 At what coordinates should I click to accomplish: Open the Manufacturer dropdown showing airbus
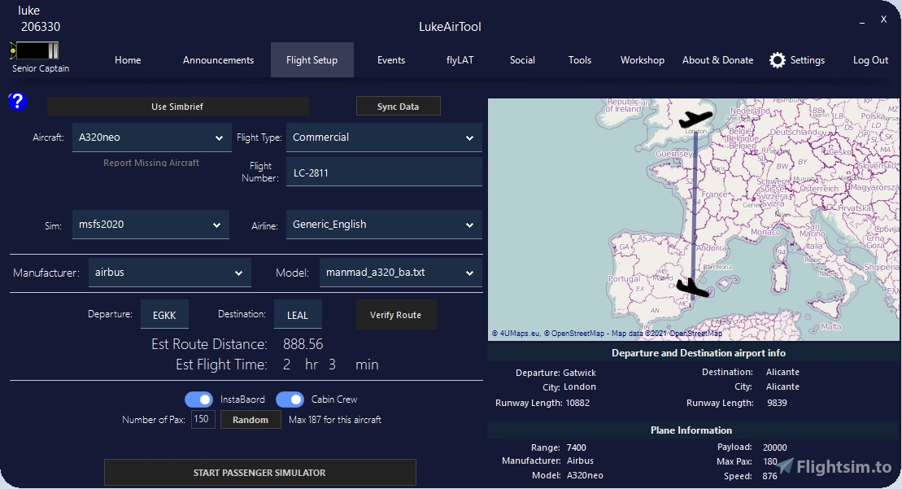tap(169, 273)
